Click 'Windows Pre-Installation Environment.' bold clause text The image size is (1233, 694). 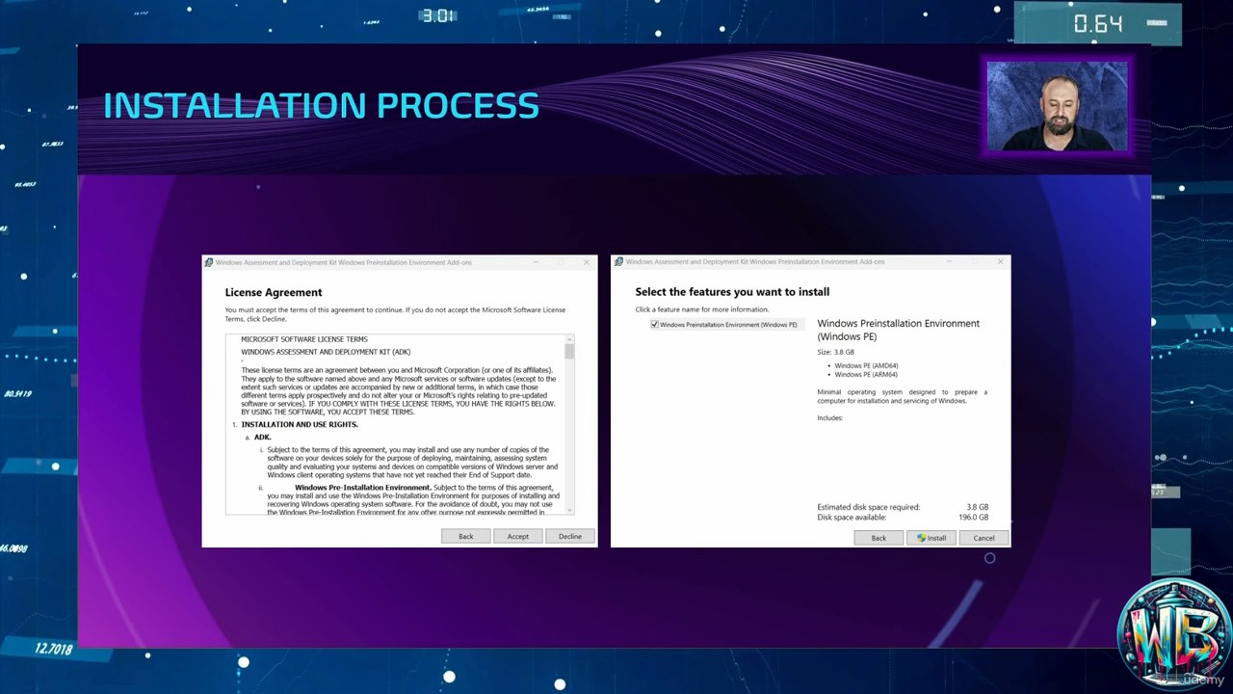(x=363, y=488)
